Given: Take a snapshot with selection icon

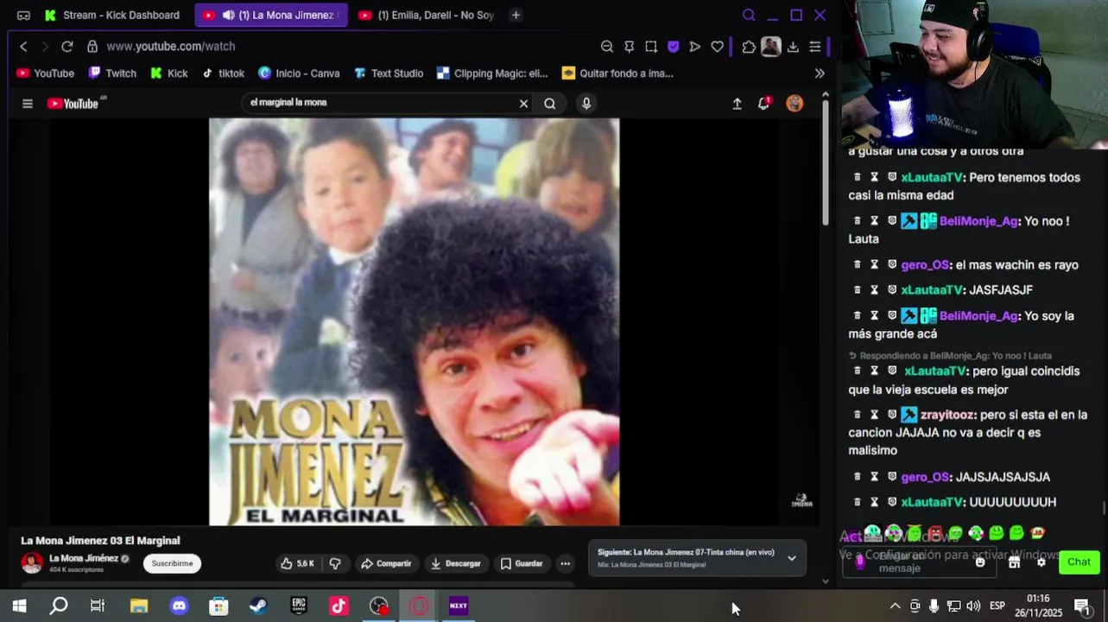Looking at the screenshot, I should [651, 47].
